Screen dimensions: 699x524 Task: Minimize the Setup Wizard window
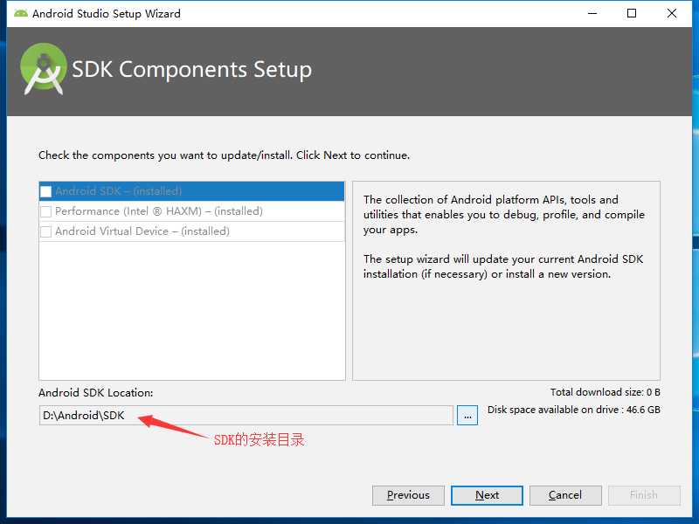592,13
